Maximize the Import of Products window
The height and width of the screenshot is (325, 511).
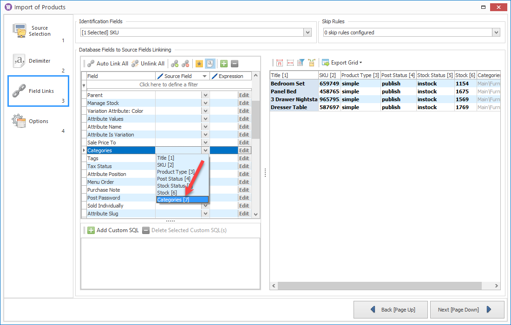point(483,7)
